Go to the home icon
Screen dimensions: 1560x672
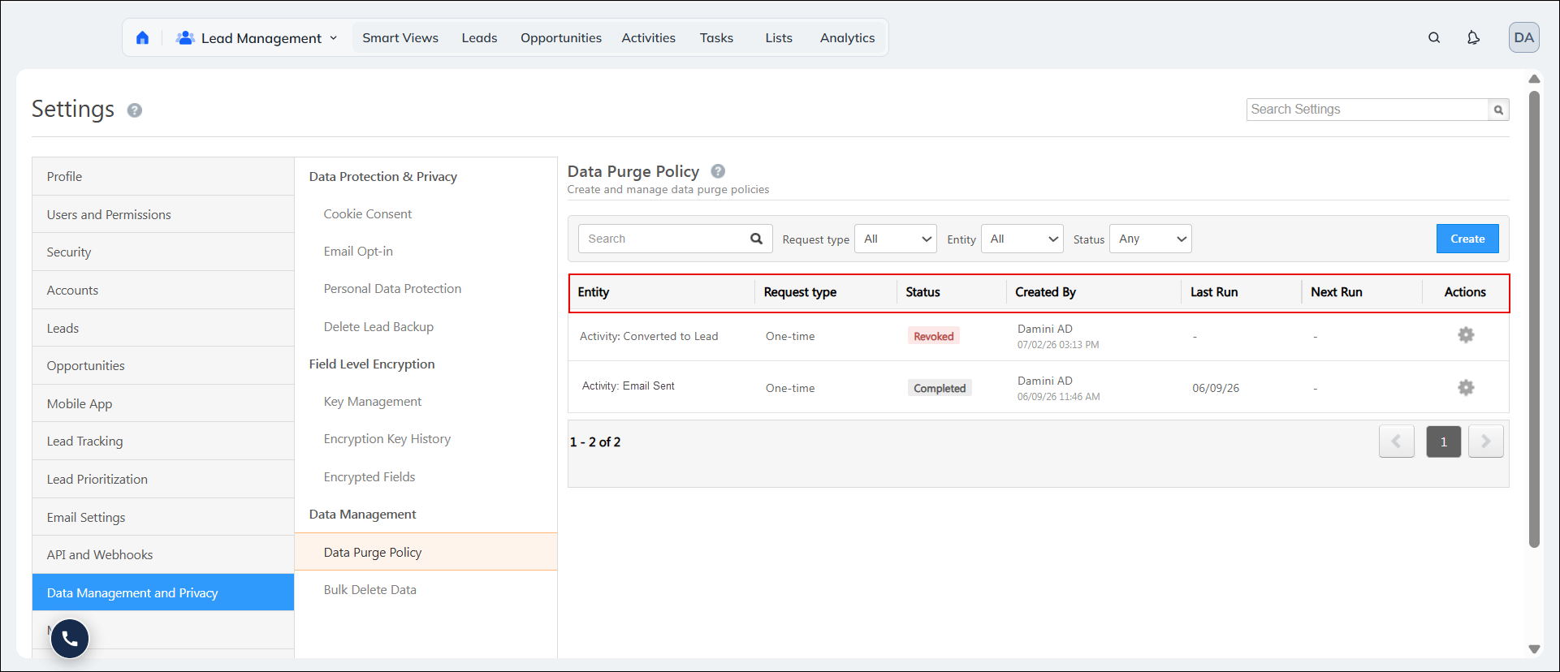142,38
